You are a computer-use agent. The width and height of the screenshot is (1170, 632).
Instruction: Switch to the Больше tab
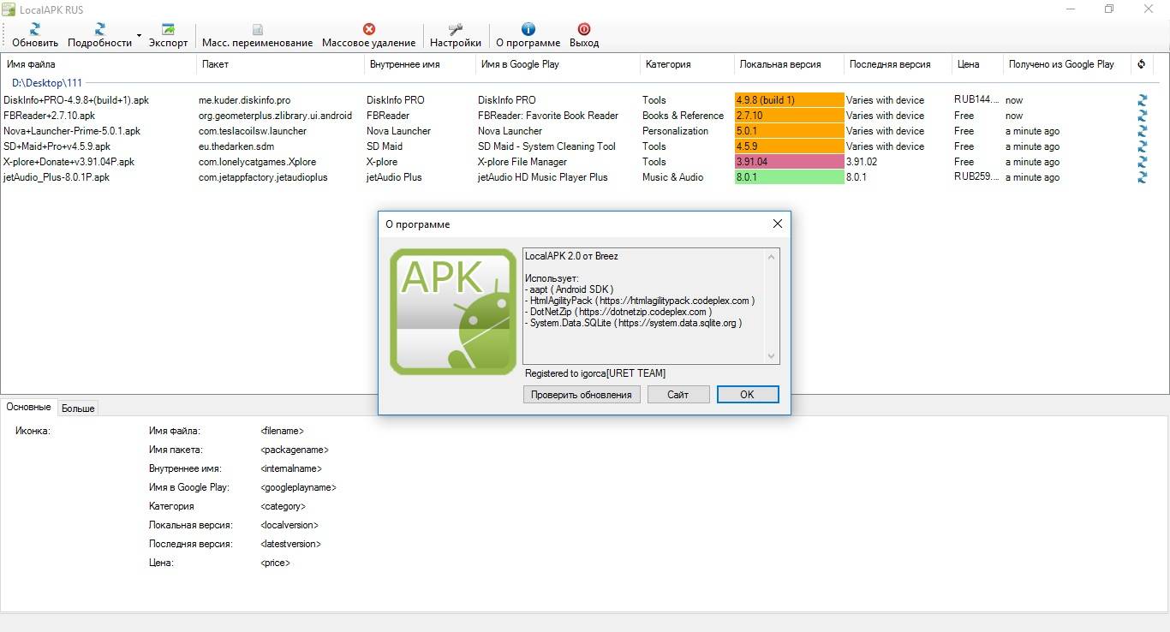pyautogui.click(x=78, y=408)
